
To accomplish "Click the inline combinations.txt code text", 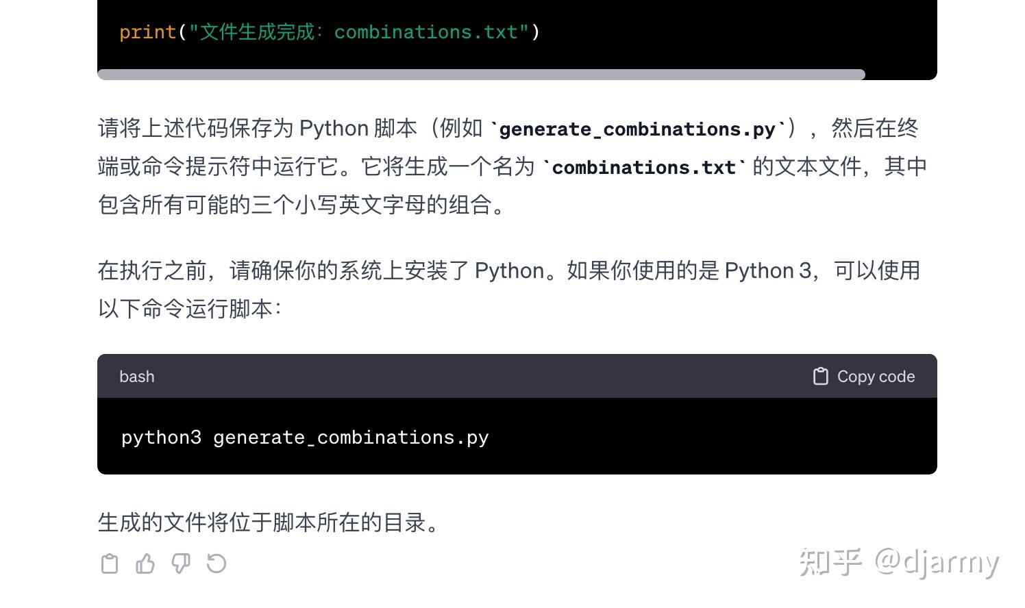I will click(644, 168).
